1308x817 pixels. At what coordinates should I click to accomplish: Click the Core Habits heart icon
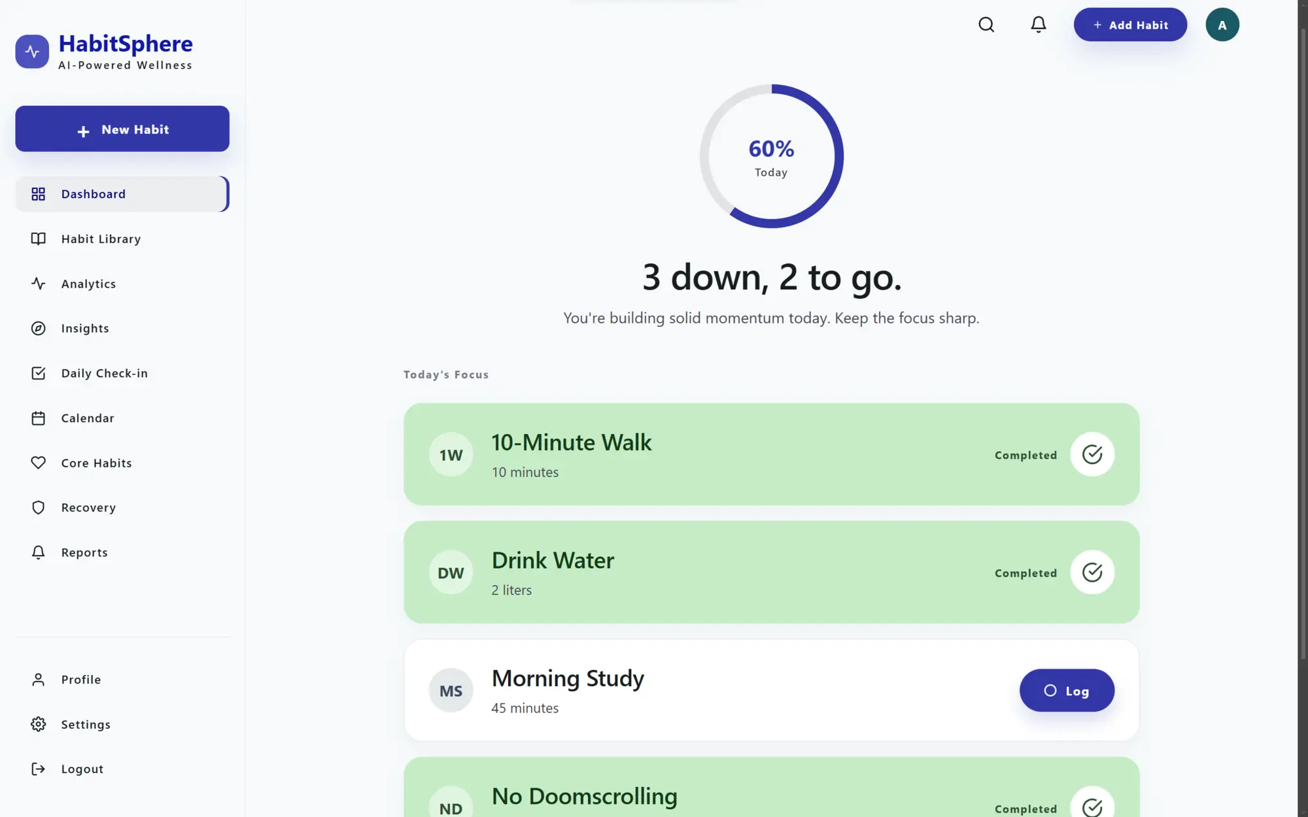pos(39,463)
